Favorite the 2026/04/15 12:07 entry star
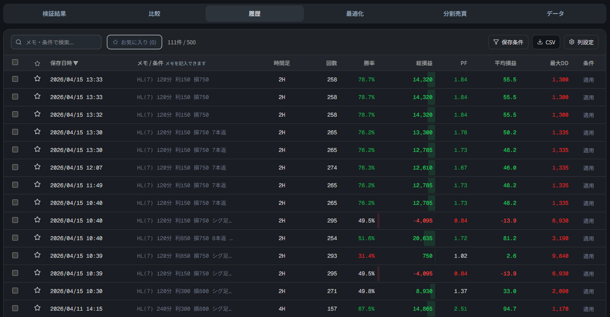 point(38,167)
